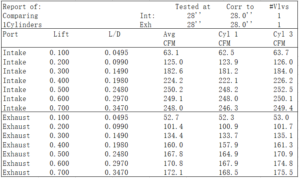The image size is (299, 178).
Task: Click the 'Corr to' heading
Action: (240, 7)
